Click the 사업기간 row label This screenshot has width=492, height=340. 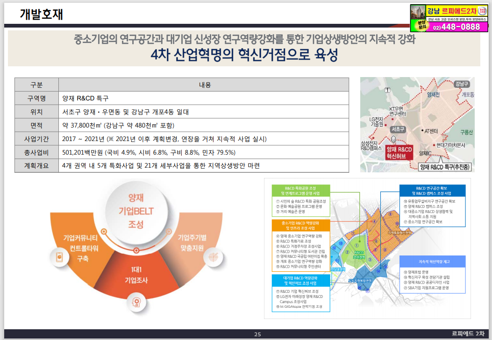[x=36, y=139]
